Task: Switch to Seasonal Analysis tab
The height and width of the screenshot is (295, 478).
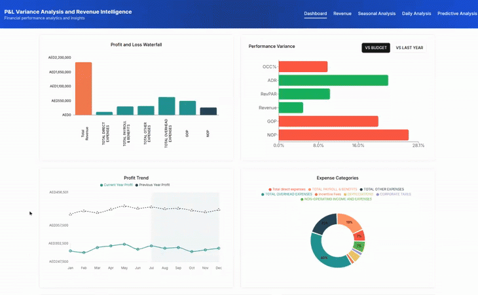Action: 377,14
